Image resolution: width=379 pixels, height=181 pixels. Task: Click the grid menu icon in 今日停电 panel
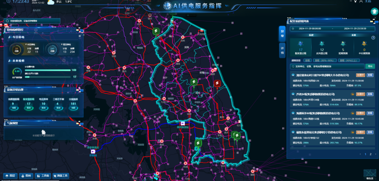point(79,36)
